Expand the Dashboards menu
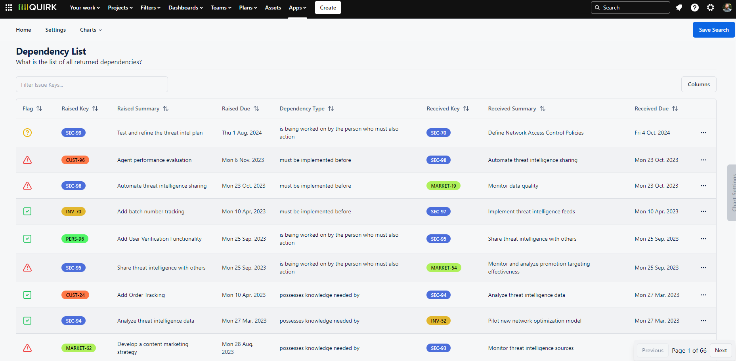The image size is (736, 361). point(185,8)
